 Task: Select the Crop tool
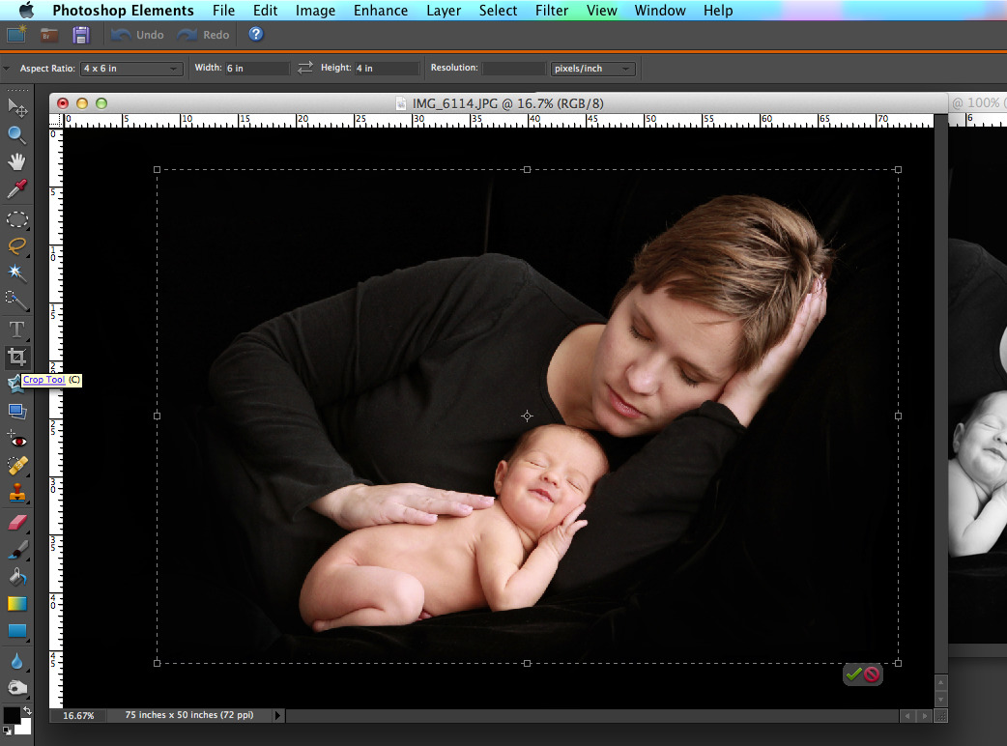16,356
